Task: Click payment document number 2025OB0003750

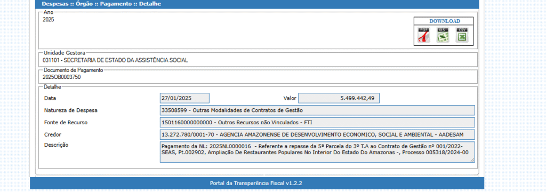Action: point(62,77)
